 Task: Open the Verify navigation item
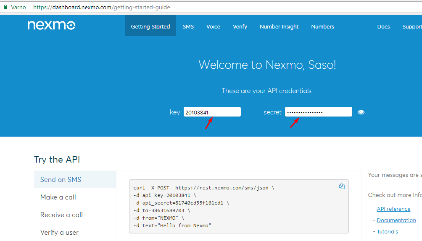point(240,26)
